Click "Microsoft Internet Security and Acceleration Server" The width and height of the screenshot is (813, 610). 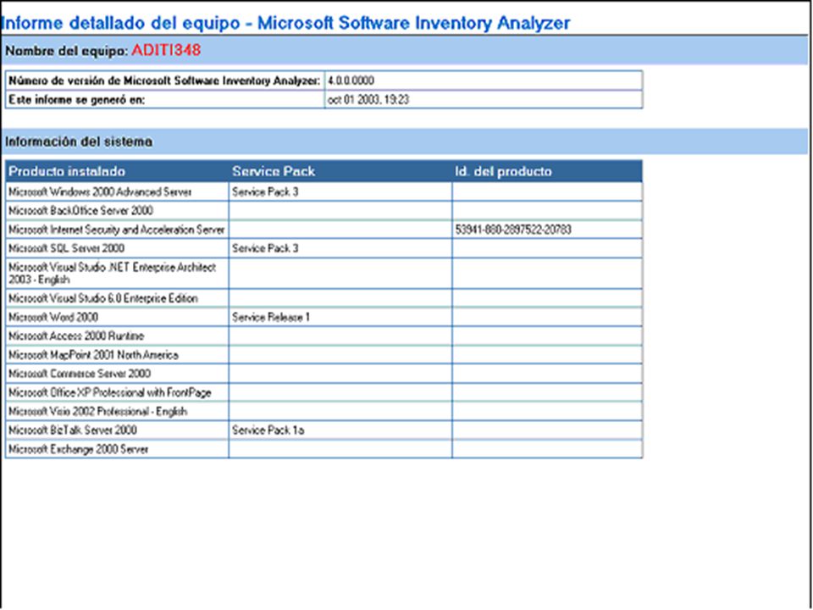pyautogui.click(x=117, y=230)
